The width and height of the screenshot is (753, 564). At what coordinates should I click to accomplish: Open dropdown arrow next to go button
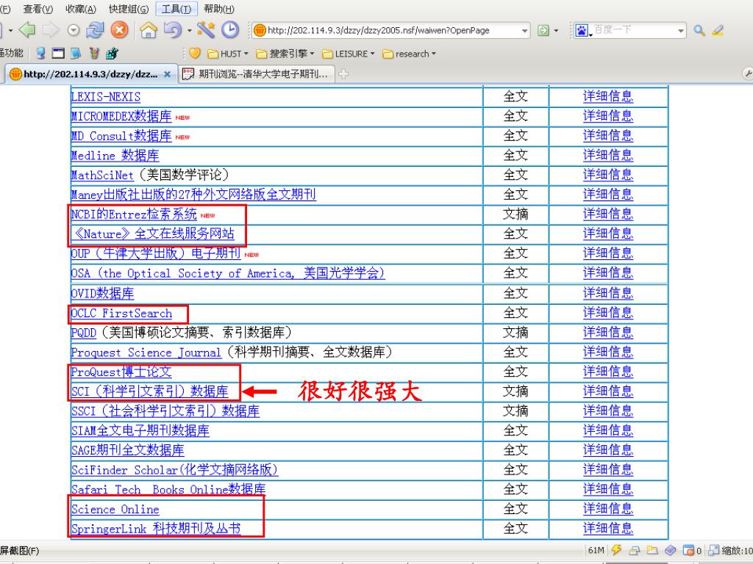pos(556,31)
